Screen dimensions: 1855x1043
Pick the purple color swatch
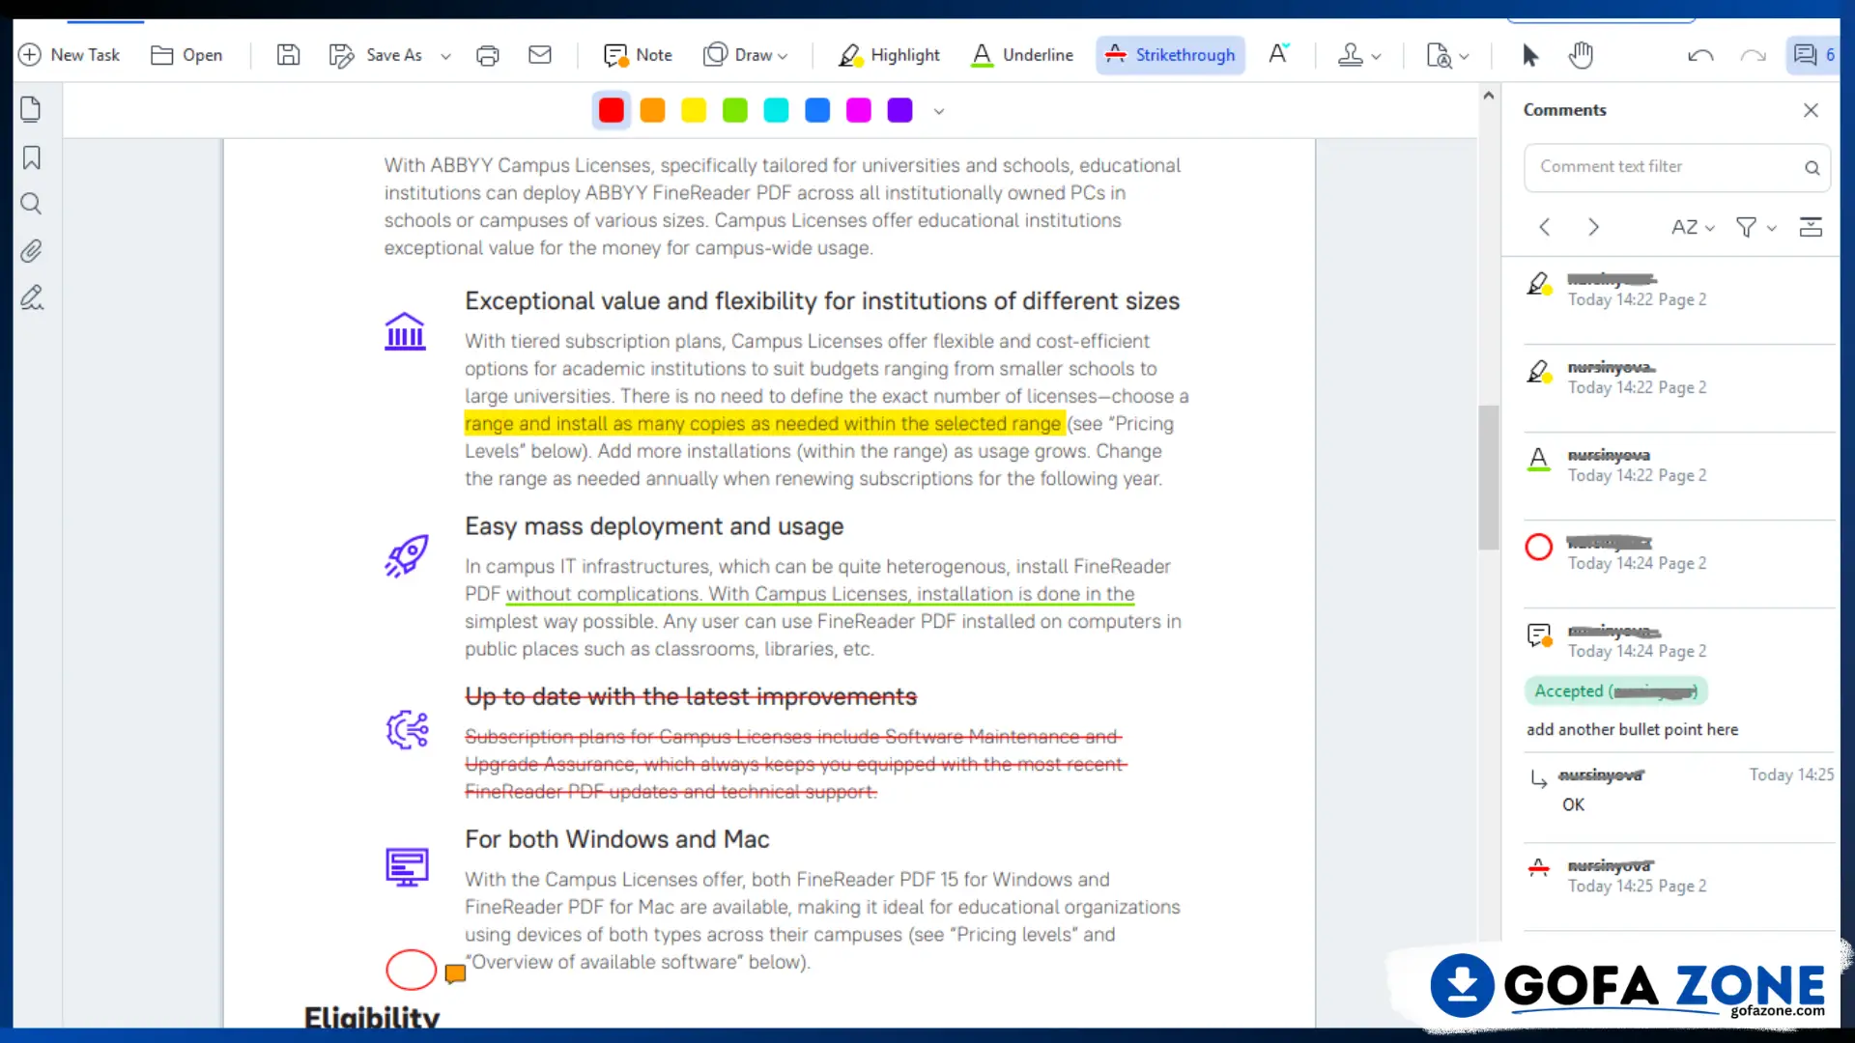pos(899,110)
